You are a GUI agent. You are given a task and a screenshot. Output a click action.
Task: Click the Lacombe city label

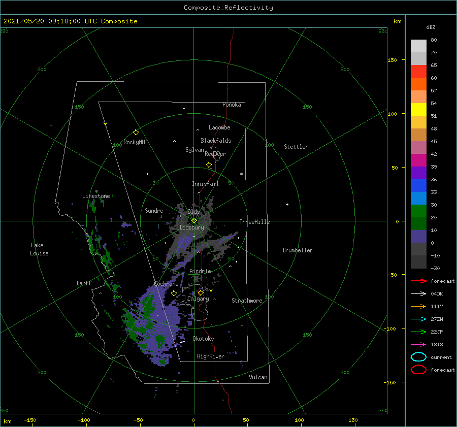pyautogui.click(x=219, y=127)
